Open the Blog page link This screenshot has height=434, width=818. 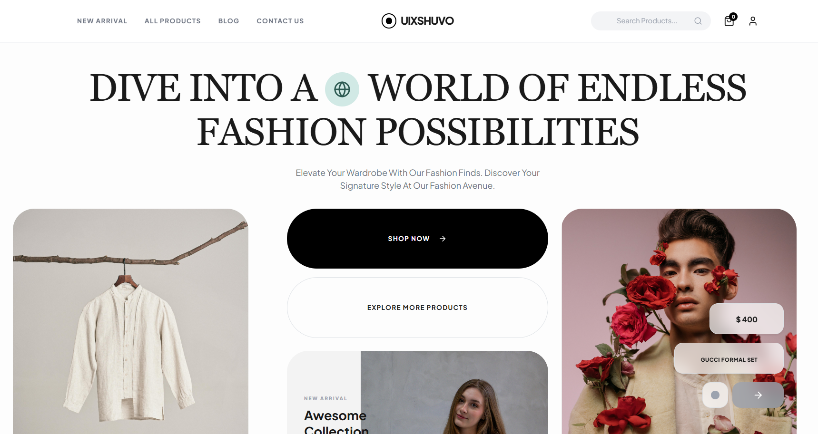[229, 21]
